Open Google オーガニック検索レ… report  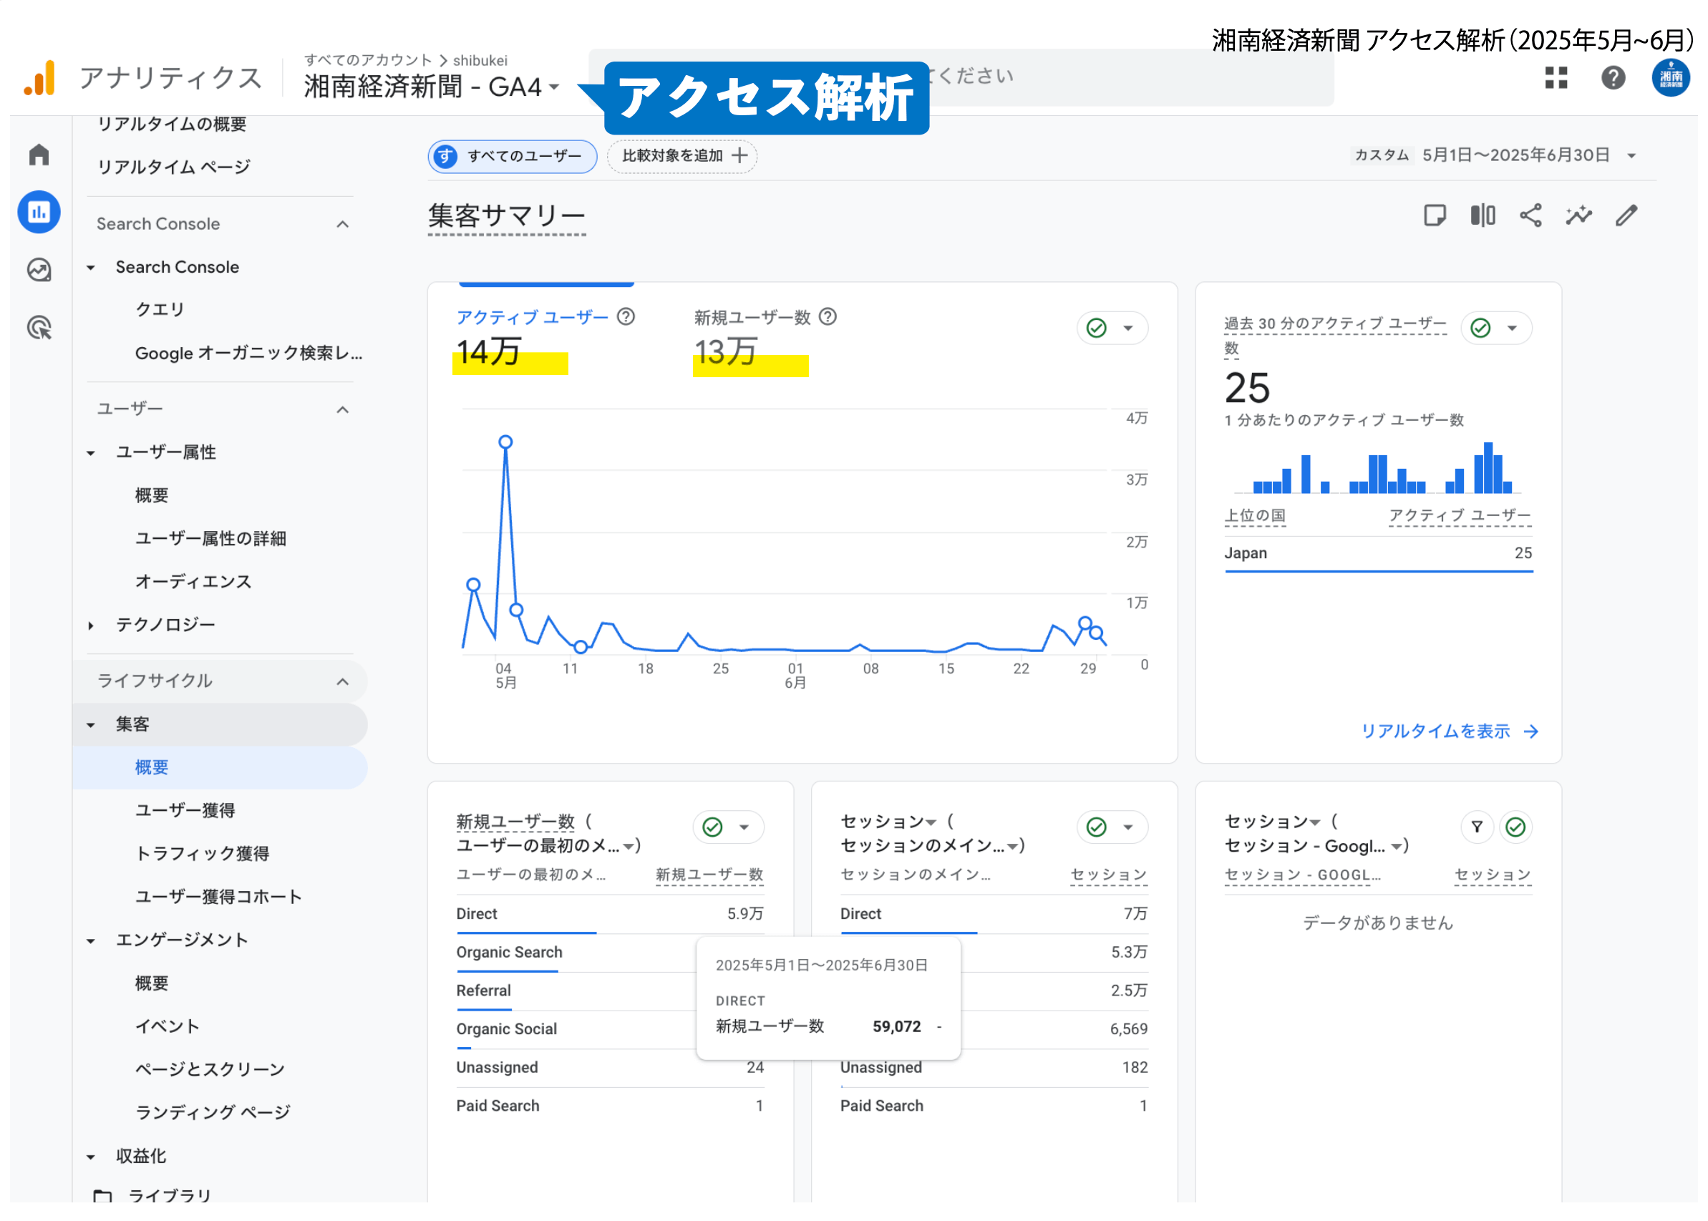(x=249, y=354)
